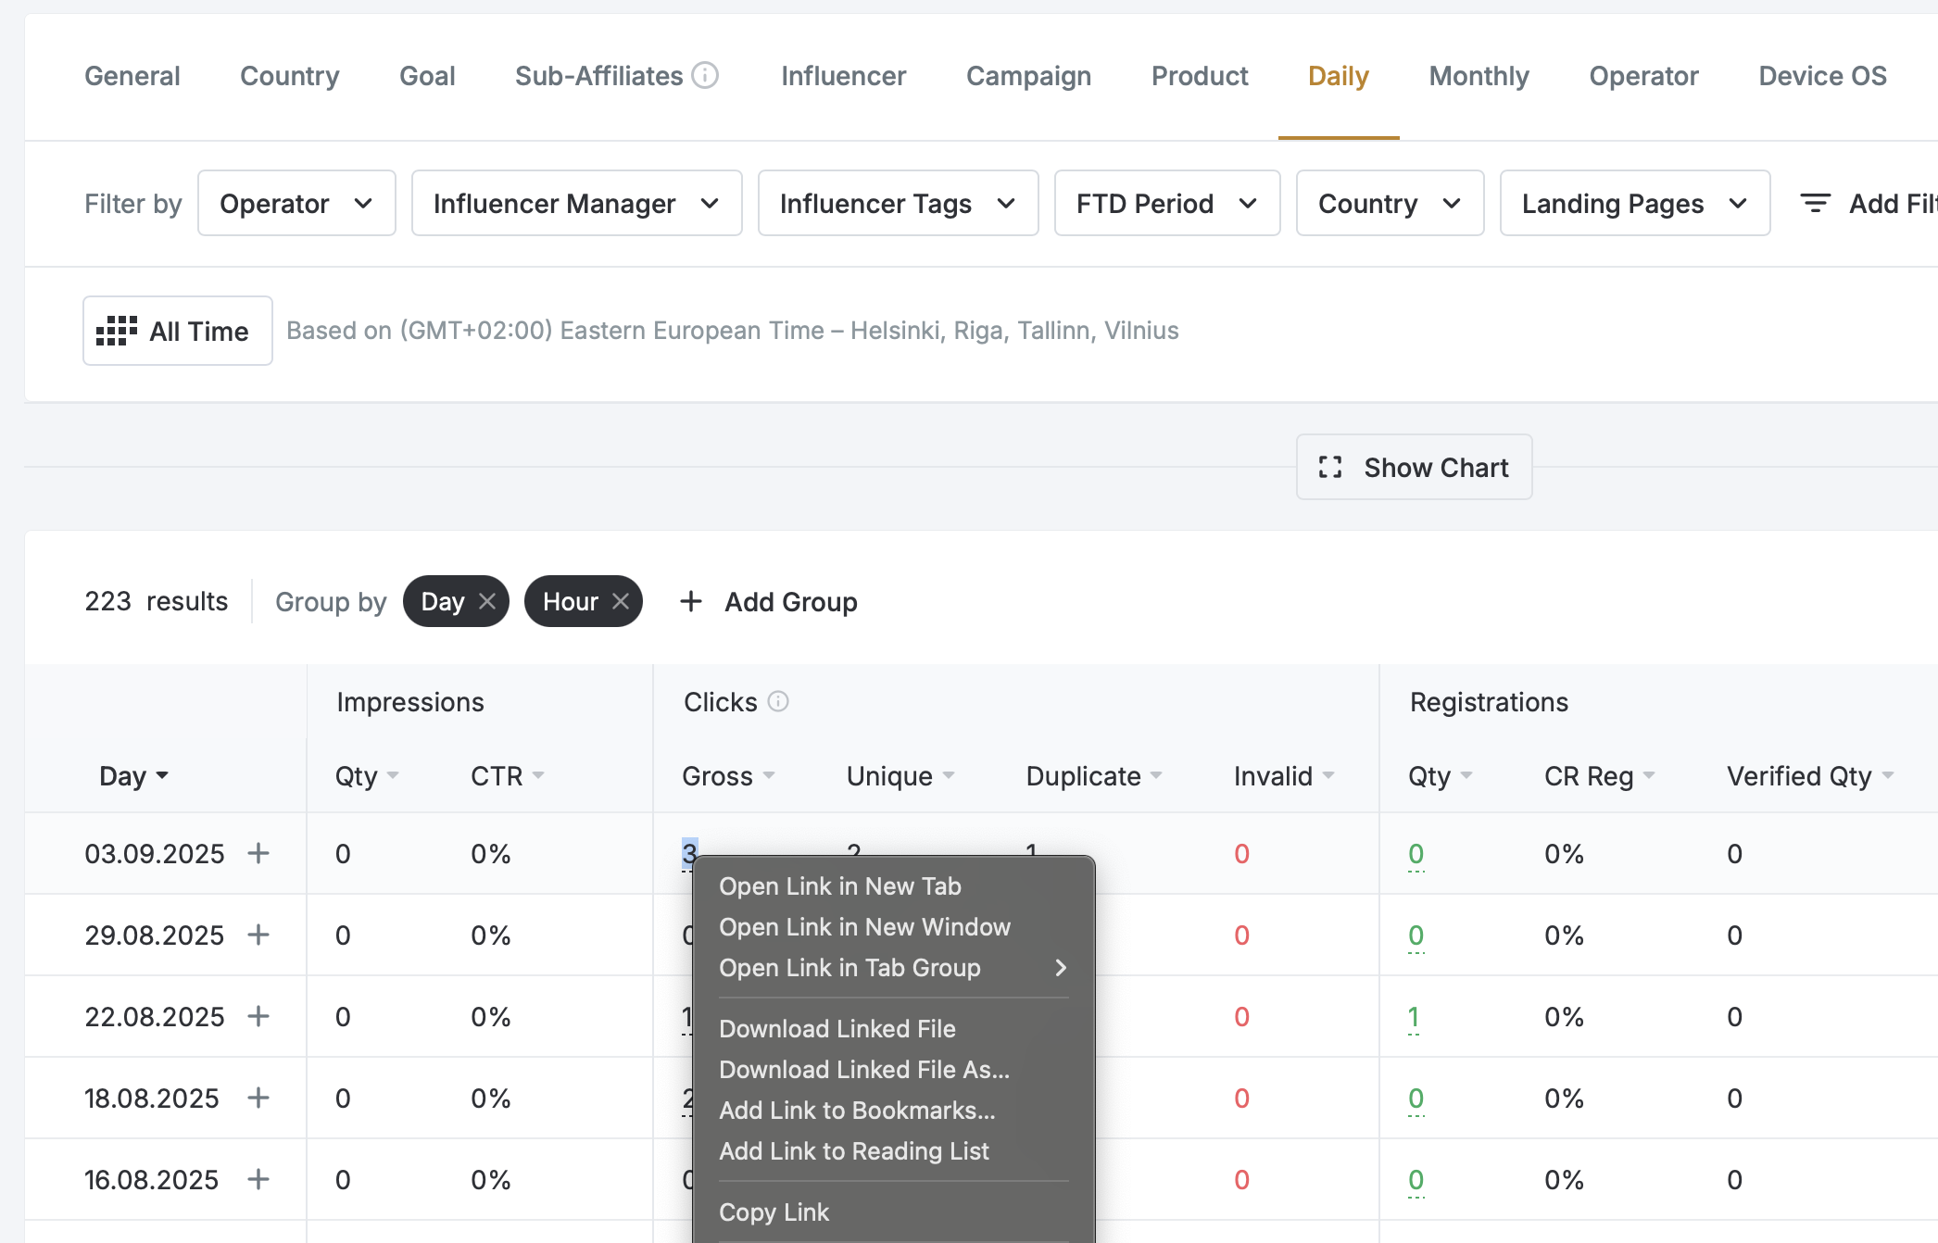Click Registrations Qty link for 22.08.2025
Screen dimensions: 1938x1243
(x=1414, y=1017)
